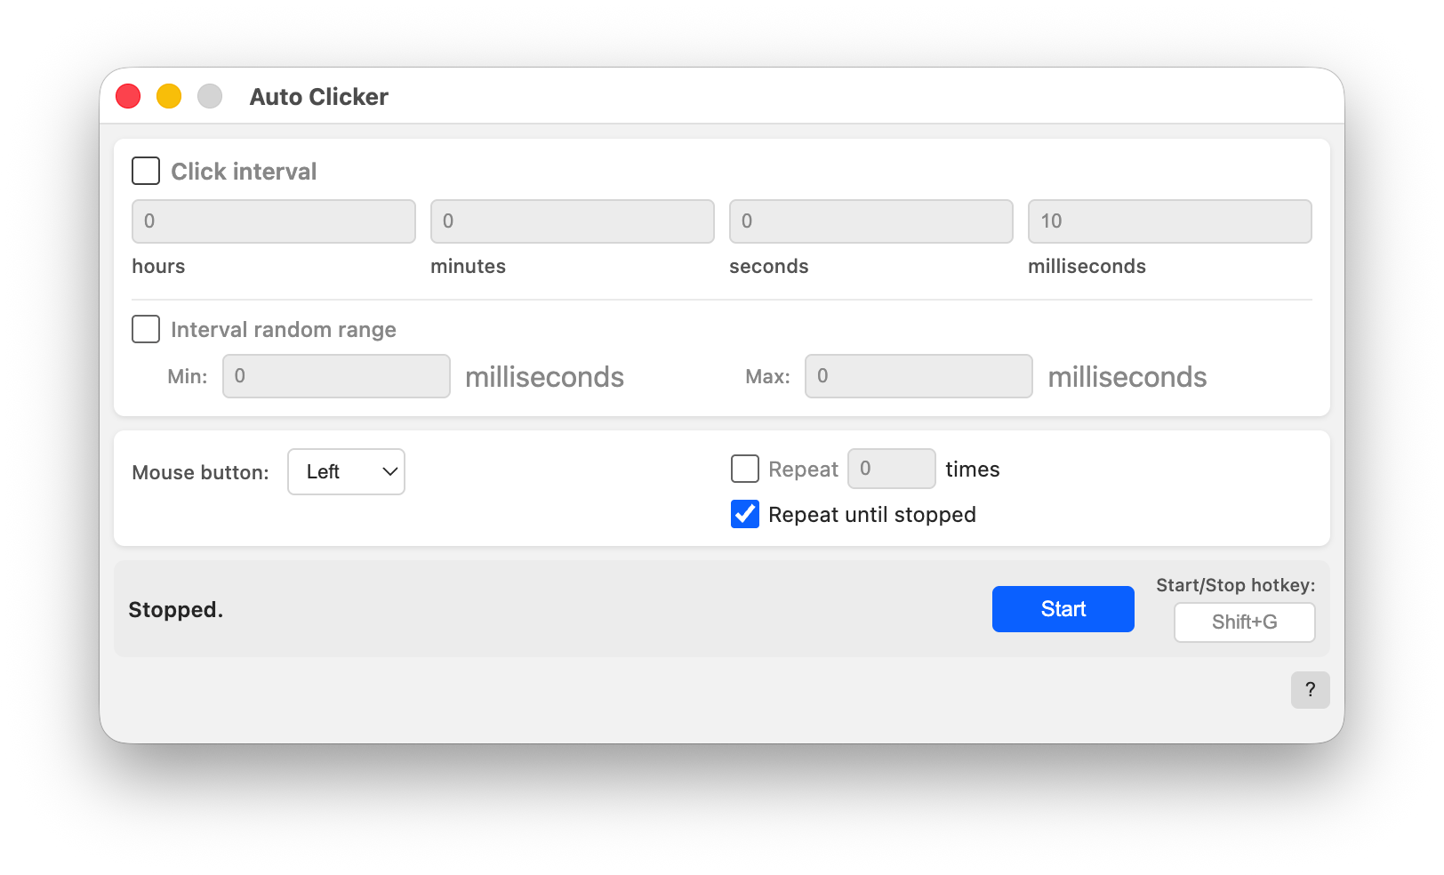Focus the minutes input field
Image resolution: width=1444 pixels, height=875 pixels.
click(573, 221)
